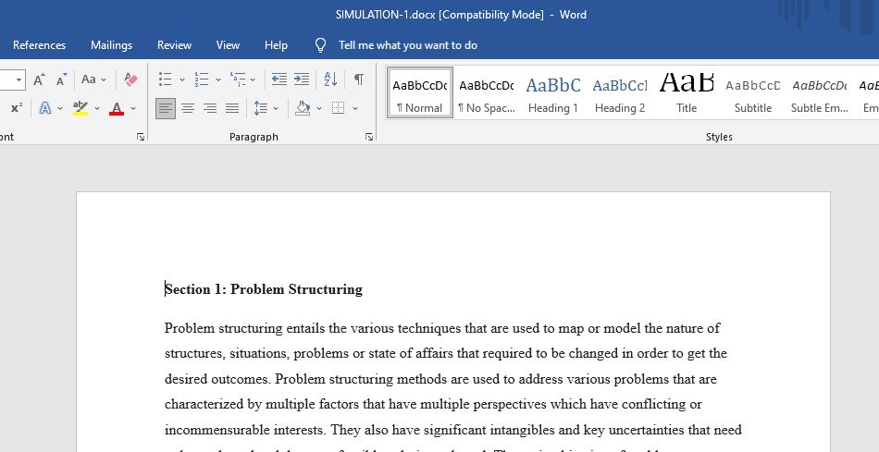Open Font dialog box launcher
The width and height of the screenshot is (879, 452).
141,137
